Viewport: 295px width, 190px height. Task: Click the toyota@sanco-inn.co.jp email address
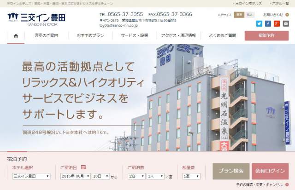click(118, 26)
